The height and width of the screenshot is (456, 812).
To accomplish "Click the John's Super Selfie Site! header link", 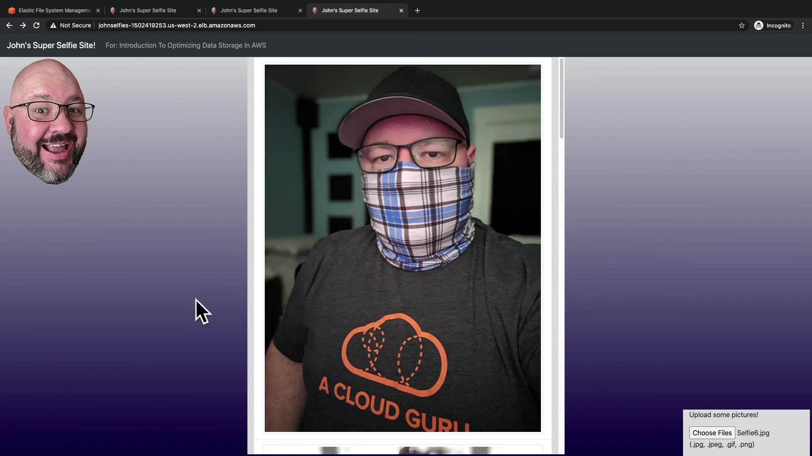I will pos(51,45).
